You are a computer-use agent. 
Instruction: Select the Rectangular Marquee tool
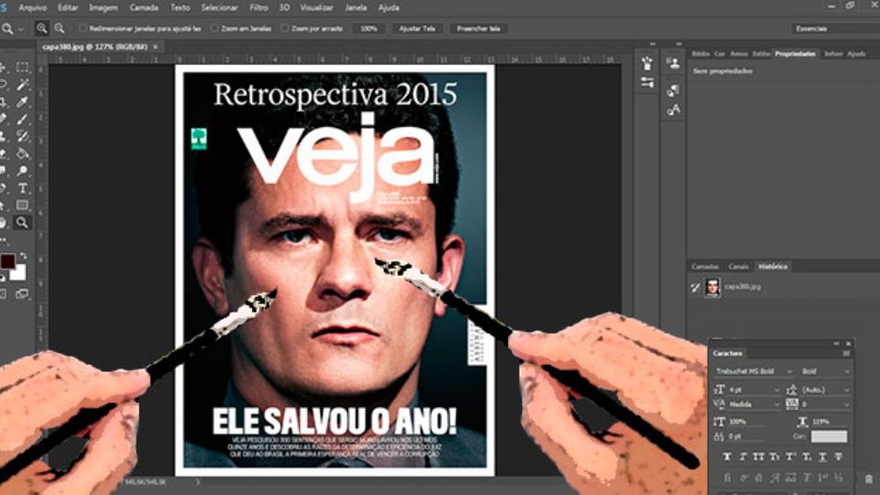22,67
